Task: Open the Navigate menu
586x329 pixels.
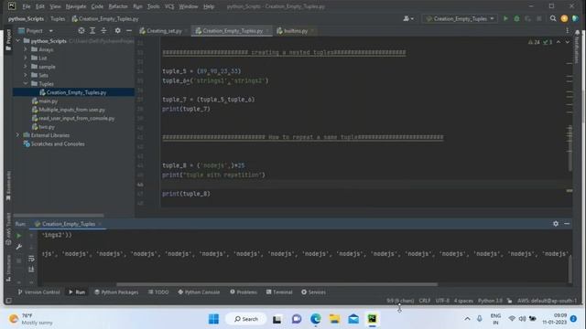Action: pos(75,6)
